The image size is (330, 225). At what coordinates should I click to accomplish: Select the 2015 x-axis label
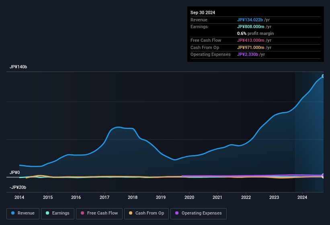point(48,197)
